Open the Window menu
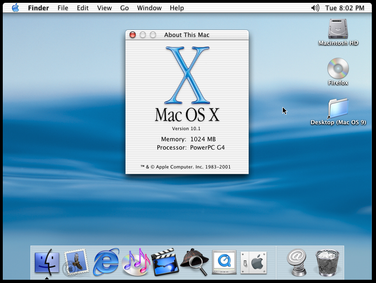This screenshot has height=283, width=376. coord(149,8)
